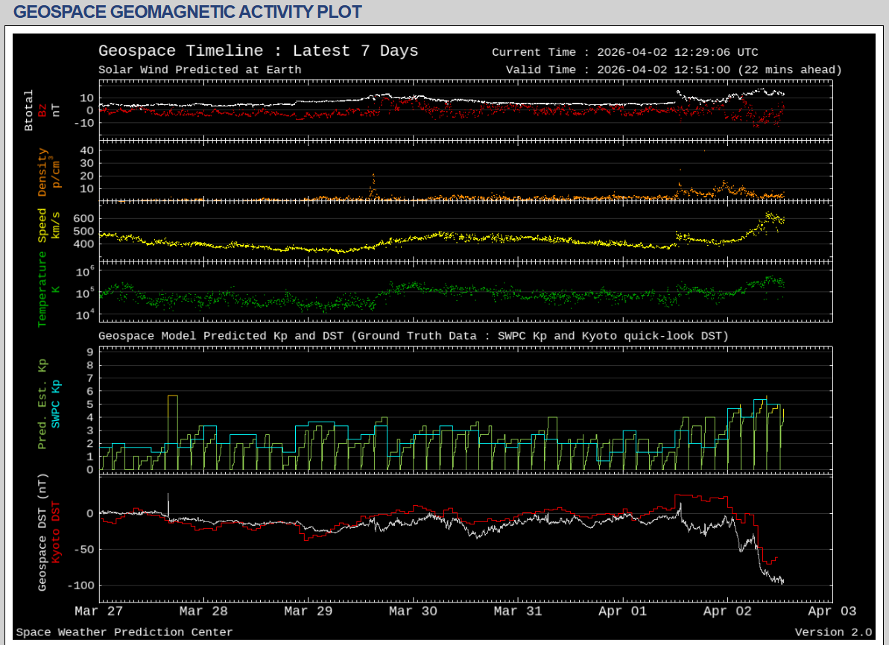Screen dimensions: 889x645
Task: Select the Mar 30 date on time axis
Action: pyautogui.click(x=413, y=611)
